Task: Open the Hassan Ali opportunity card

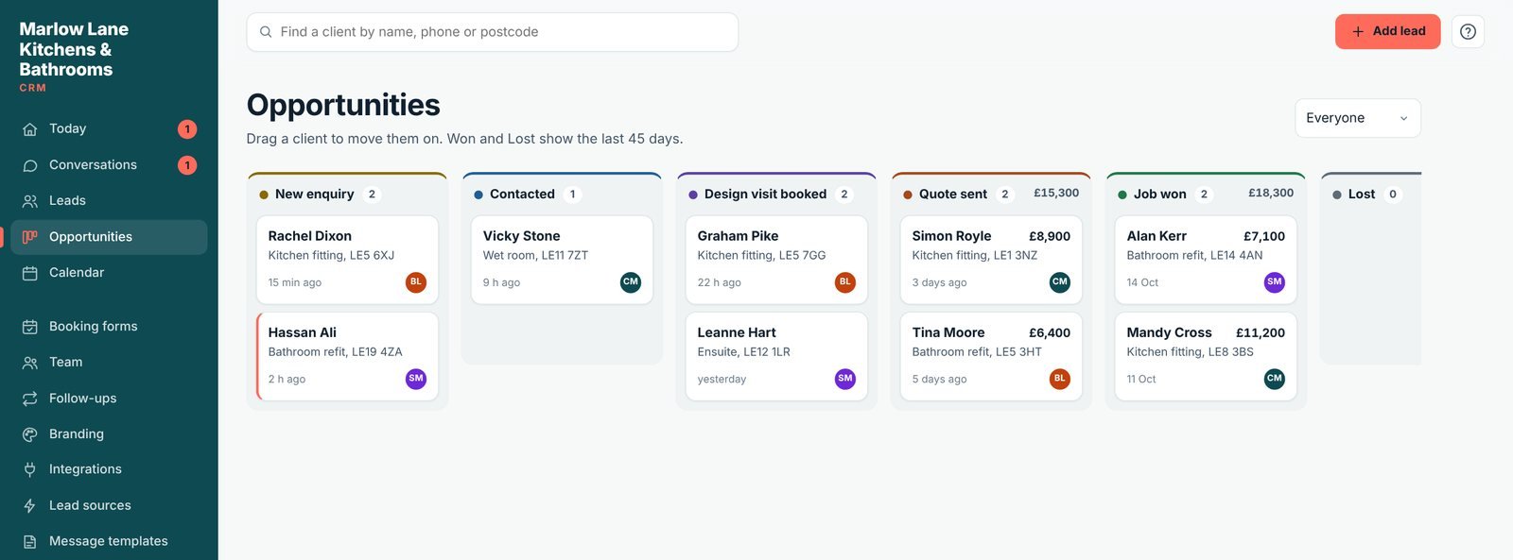Action: coord(347,356)
